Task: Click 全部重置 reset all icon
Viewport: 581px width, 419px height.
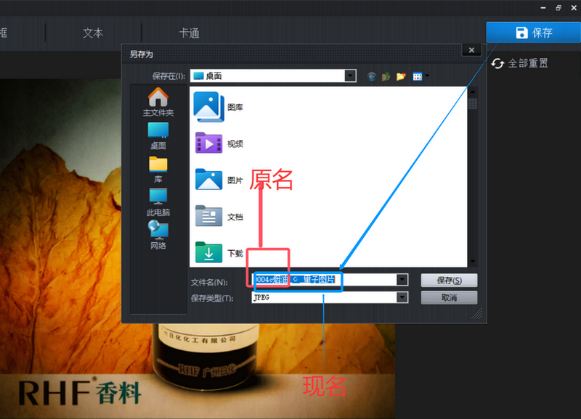Action: 497,64
